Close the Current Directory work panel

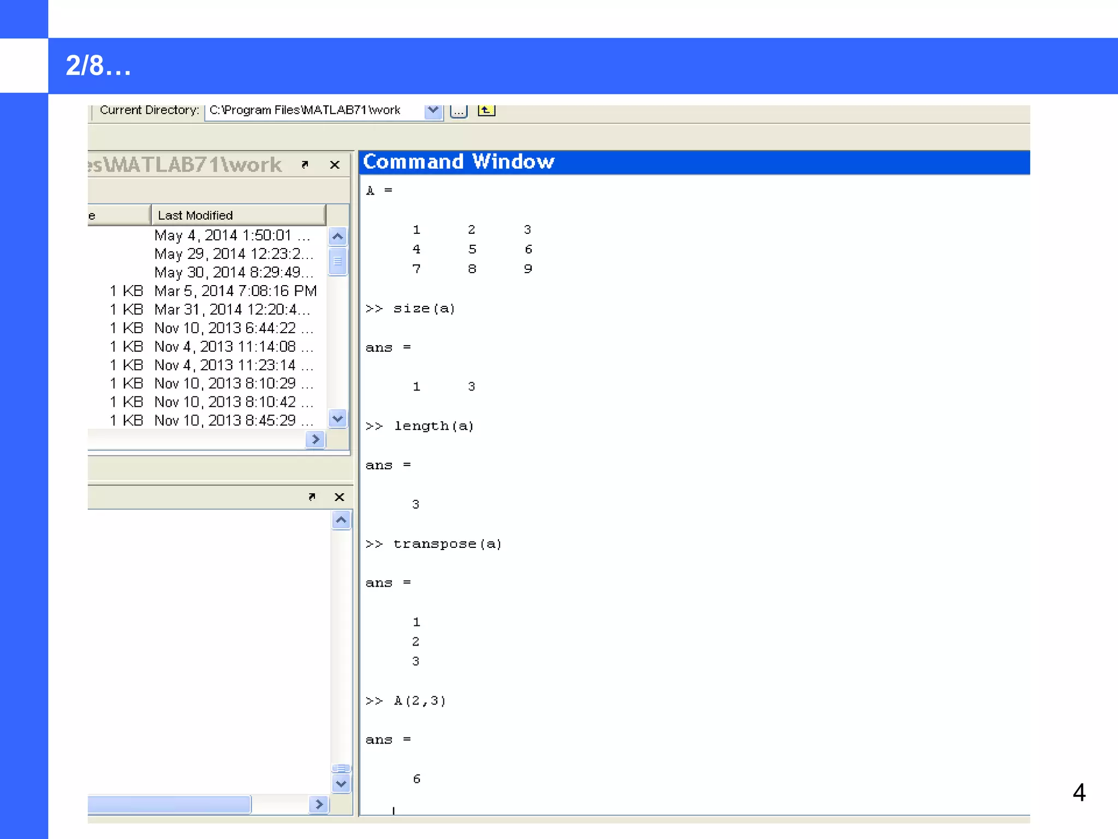pyautogui.click(x=335, y=164)
